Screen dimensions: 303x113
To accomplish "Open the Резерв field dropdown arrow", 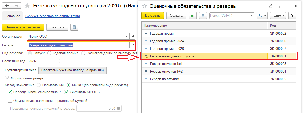I will coord(126,45).
